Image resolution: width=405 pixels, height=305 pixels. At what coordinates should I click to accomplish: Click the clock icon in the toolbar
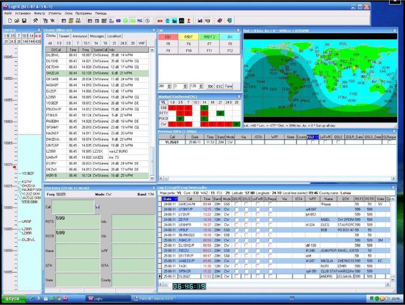pyautogui.click(x=147, y=21)
